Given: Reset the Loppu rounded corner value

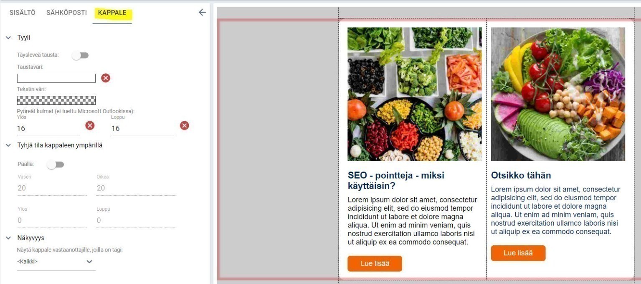Looking at the screenshot, I should point(185,125).
